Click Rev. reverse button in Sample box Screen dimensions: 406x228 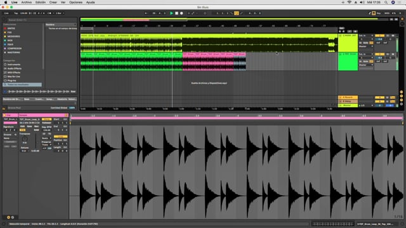coord(36,127)
